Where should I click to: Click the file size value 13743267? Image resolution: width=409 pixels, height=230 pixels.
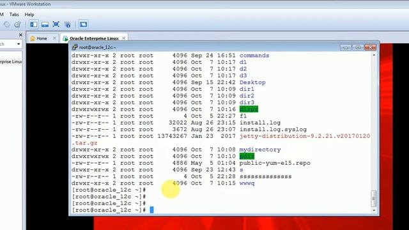(x=173, y=136)
